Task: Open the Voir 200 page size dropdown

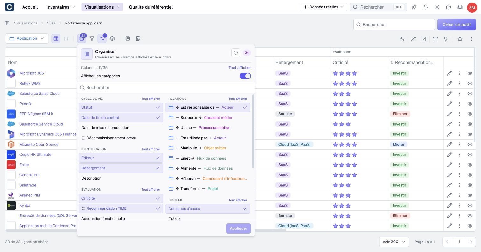Action: (x=394, y=242)
